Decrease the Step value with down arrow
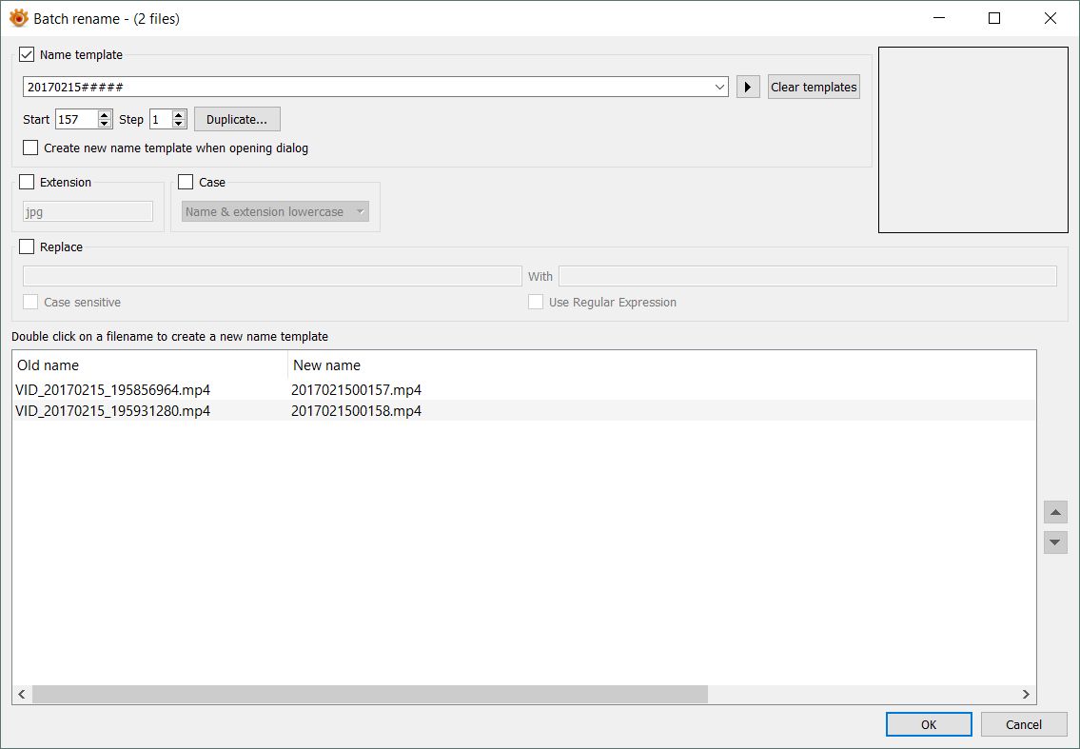The height and width of the screenshot is (749, 1080). pyautogui.click(x=178, y=124)
